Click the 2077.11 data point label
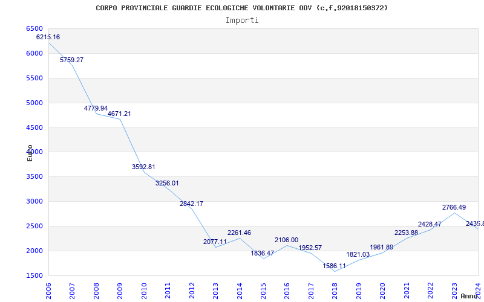 215,242
